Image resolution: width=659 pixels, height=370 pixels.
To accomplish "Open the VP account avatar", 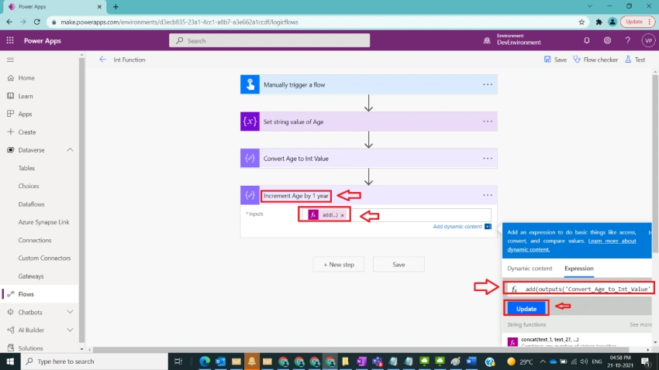I will point(648,40).
